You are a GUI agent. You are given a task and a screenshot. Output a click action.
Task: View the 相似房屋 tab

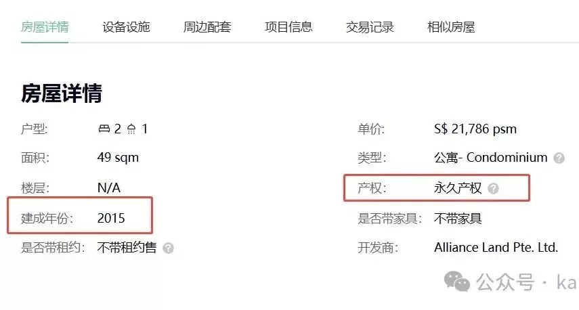pyautogui.click(x=451, y=27)
